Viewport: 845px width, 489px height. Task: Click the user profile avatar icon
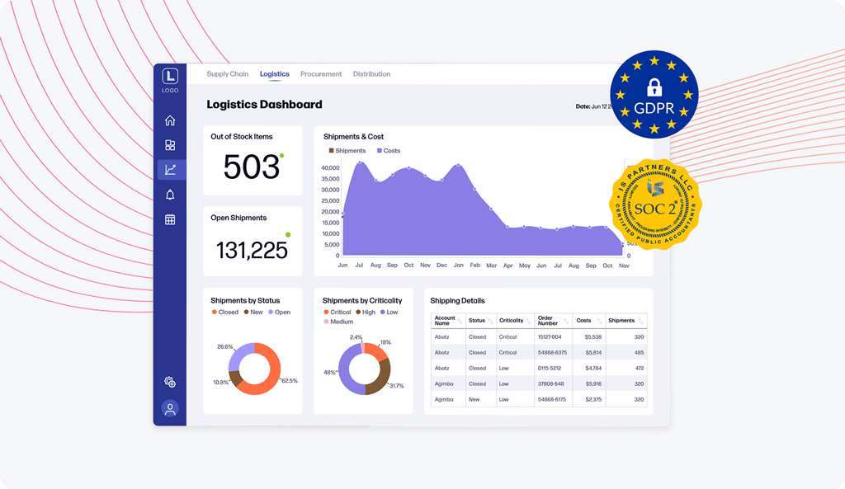170,408
